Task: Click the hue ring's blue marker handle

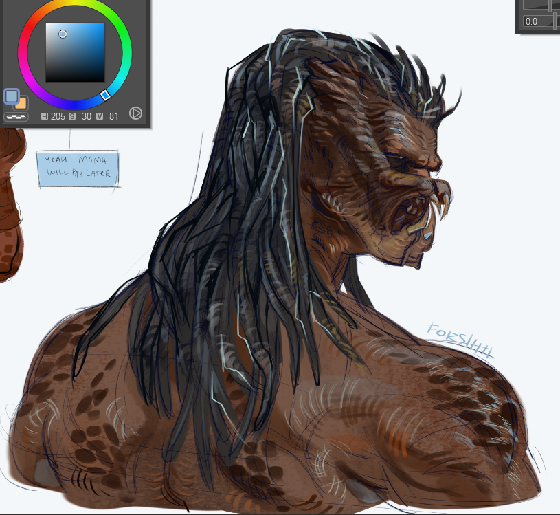Action: coord(105,95)
